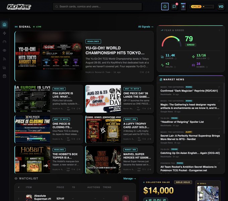
Task: Open Manage watchlist link
Action: coord(129,179)
